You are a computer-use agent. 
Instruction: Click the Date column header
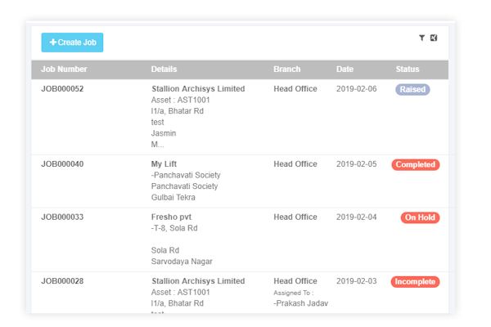pos(345,69)
